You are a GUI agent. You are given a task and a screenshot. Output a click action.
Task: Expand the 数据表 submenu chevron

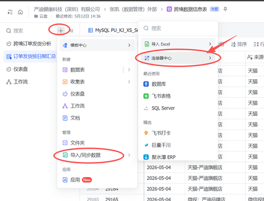[x=129, y=70]
